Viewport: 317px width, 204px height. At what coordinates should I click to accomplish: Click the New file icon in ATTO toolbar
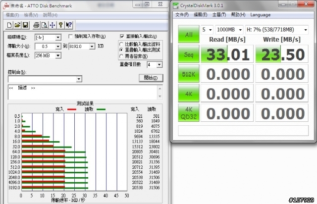coord(9,25)
